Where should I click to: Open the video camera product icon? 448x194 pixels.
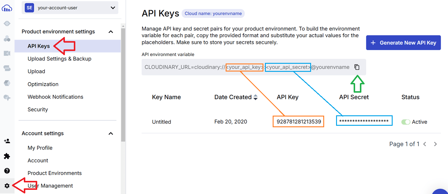pos(7,53)
